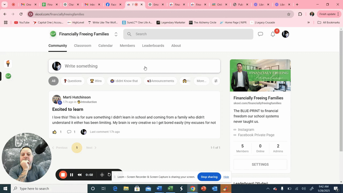Open the Excited to learn post
Screen dimensions: 343x193
tap(68, 109)
